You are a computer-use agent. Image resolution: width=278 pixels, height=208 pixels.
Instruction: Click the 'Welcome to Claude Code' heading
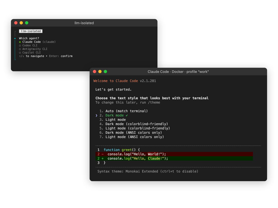(116, 81)
